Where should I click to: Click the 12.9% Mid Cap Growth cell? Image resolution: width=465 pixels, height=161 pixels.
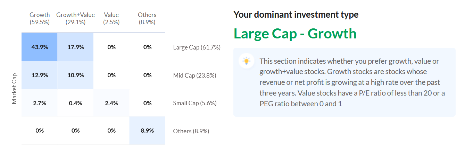[40, 75]
